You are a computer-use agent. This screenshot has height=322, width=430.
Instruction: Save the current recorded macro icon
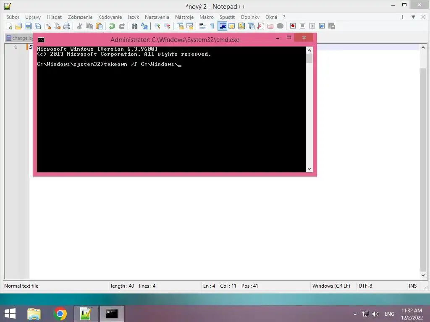pyautogui.click(x=332, y=26)
